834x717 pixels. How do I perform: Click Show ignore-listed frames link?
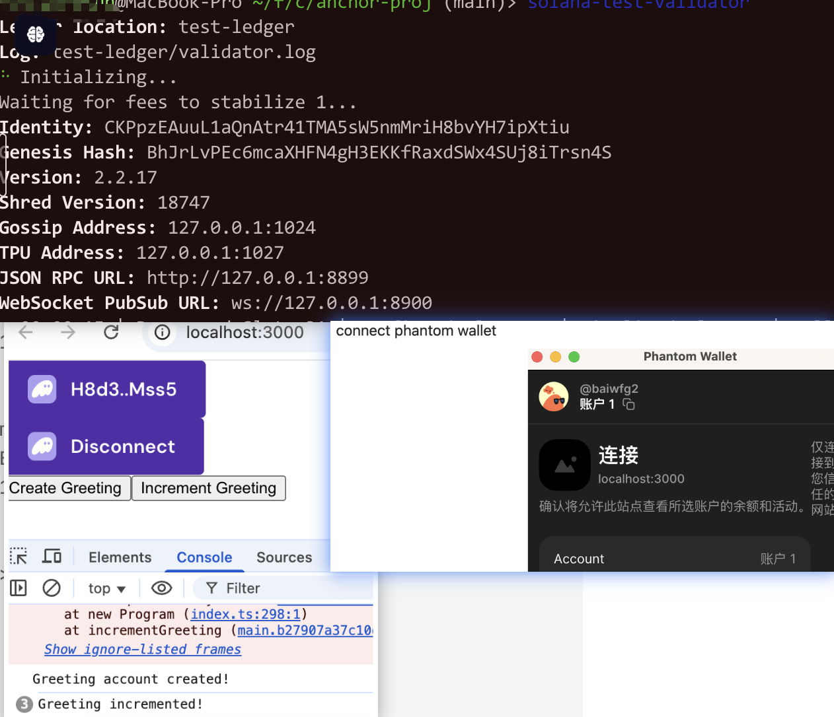(143, 650)
